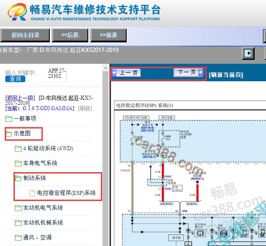Click the left arrow icon on 上一页
This screenshot has width=266, height=246.
pos(114,73)
